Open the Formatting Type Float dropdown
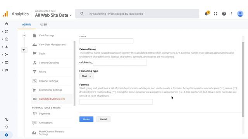248x139 pixels. (x=86, y=76)
